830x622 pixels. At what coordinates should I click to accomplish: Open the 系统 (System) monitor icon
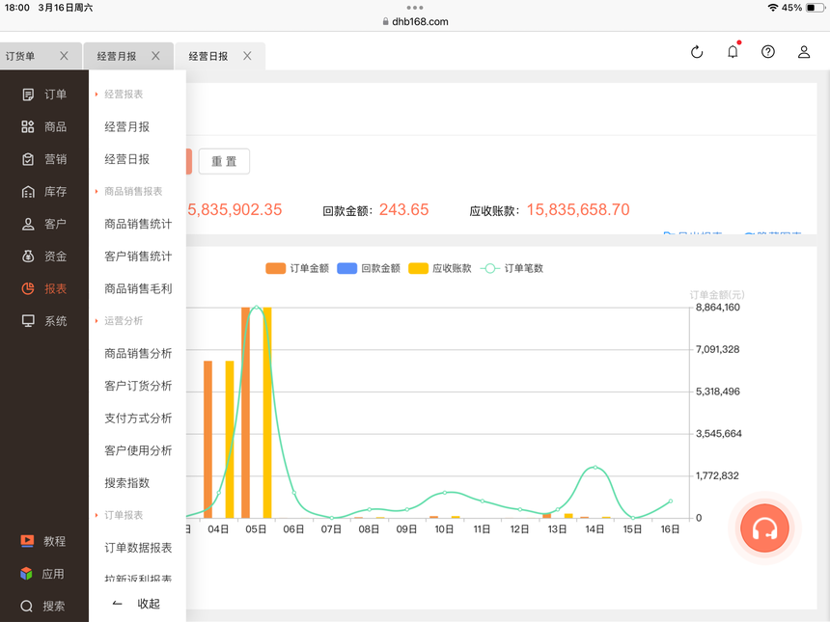coord(28,321)
